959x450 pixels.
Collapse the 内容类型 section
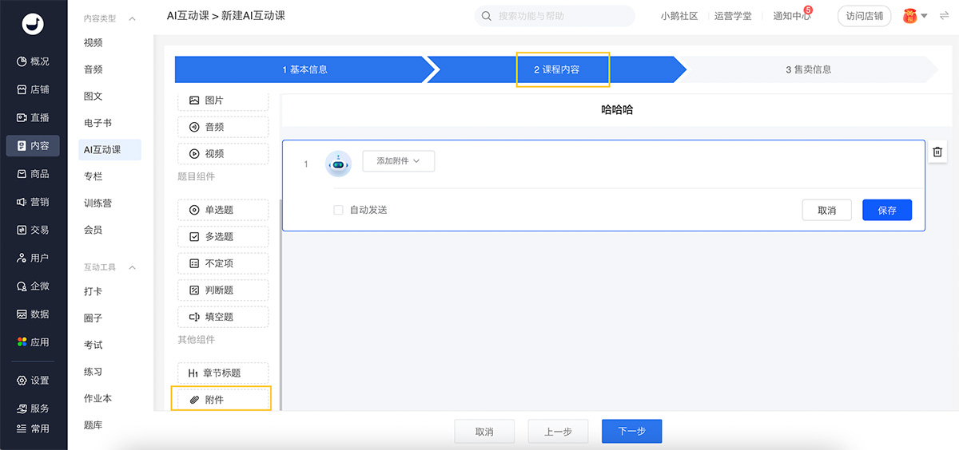click(132, 18)
